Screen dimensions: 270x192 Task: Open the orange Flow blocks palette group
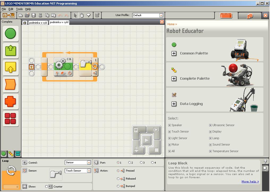(11, 85)
